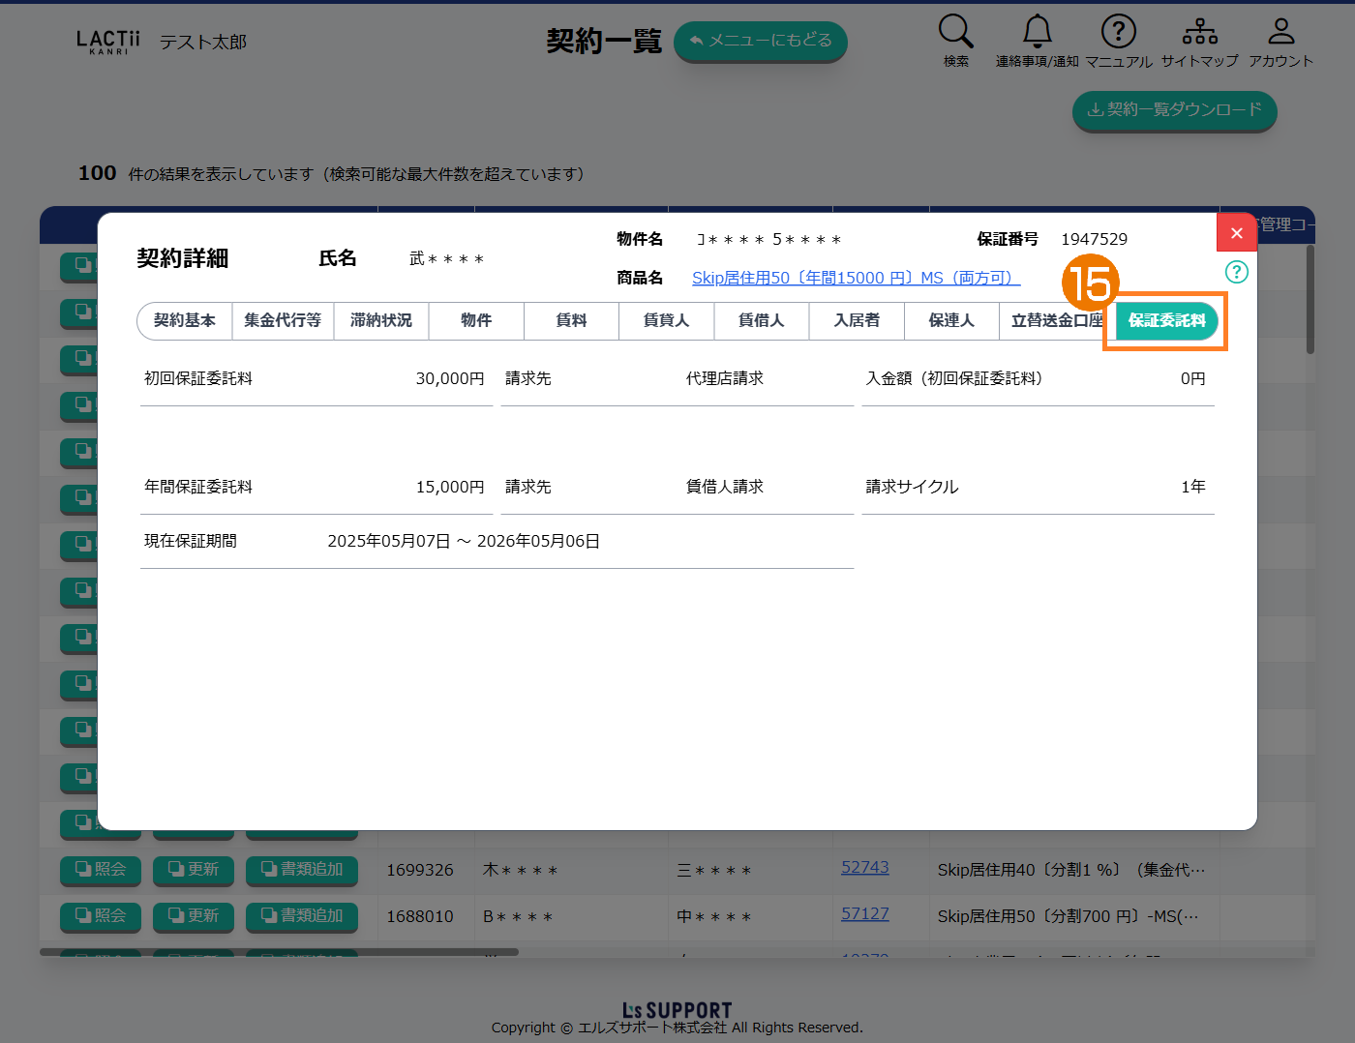Open notifications bell icon
This screenshot has height=1043, width=1355.
[1037, 32]
